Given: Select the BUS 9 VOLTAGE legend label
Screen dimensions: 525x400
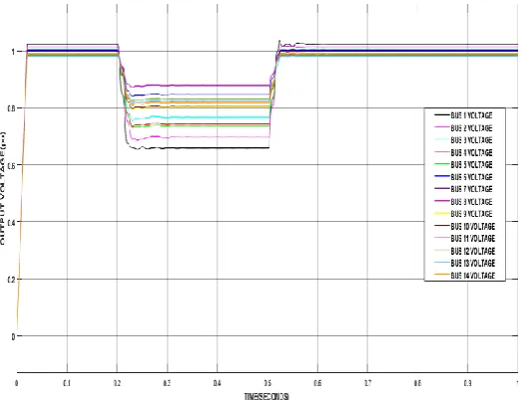Looking at the screenshot, I should coord(471,214).
